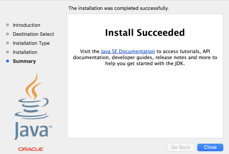Click the Java wordmark text logo
Screen dimensions: 229x154
pyautogui.click(x=33, y=131)
